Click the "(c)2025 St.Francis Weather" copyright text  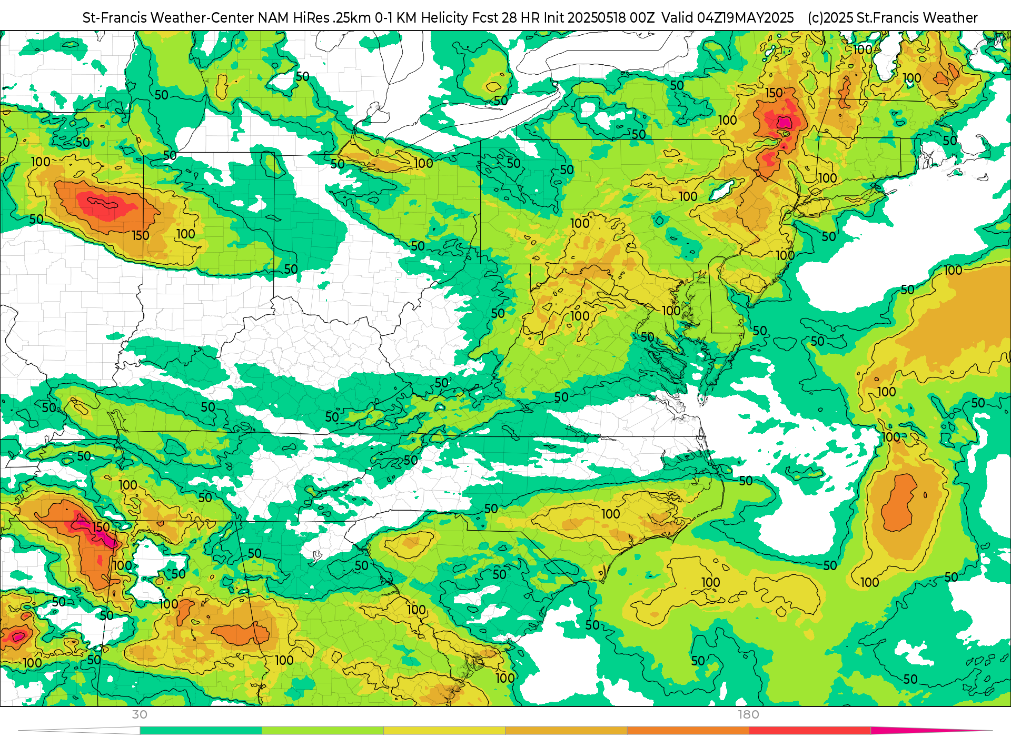[x=893, y=18]
